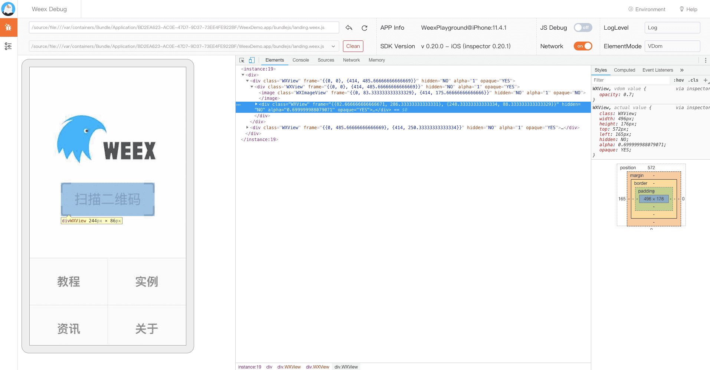Click the 496 × 176 box model content

point(654,199)
